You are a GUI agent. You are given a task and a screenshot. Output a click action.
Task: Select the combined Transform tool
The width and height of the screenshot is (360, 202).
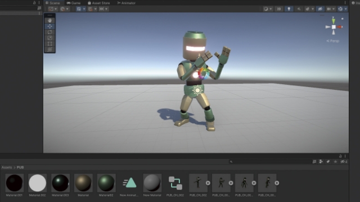pyautogui.click(x=49, y=49)
